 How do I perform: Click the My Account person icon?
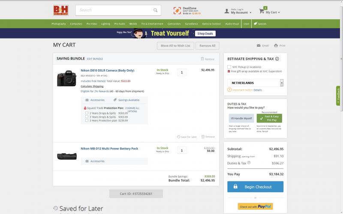click(227, 11)
